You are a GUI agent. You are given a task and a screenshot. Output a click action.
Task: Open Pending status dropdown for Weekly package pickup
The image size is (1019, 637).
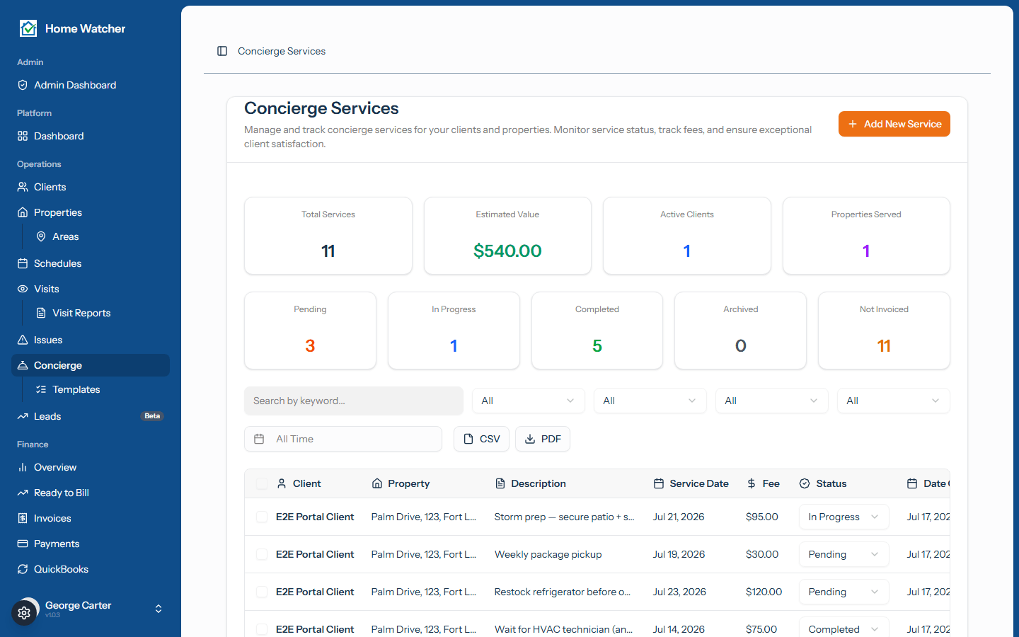[x=844, y=554]
